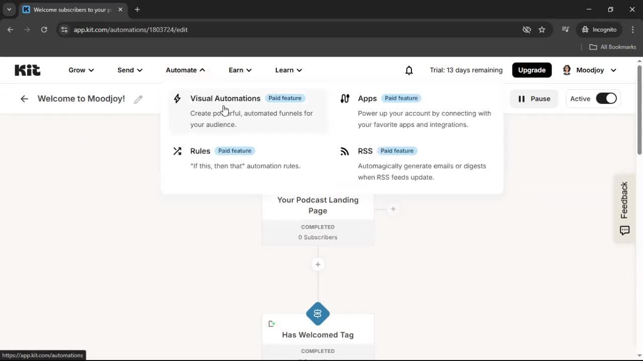The image size is (643, 361).
Task: Open the Send menu
Action: (x=129, y=70)
